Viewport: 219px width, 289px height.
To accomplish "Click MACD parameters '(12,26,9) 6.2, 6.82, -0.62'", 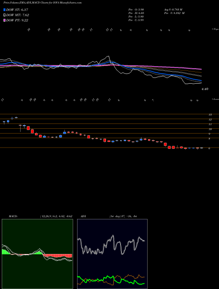I will click(x=56, y=216).
